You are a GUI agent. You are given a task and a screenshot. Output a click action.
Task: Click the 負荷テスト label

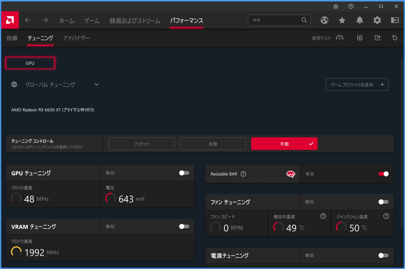point(321,38)
